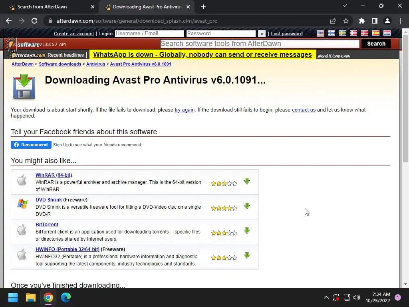Open File Explorer from the taskbar
This screenshot has width=409, height=307.
coord(30,297)
